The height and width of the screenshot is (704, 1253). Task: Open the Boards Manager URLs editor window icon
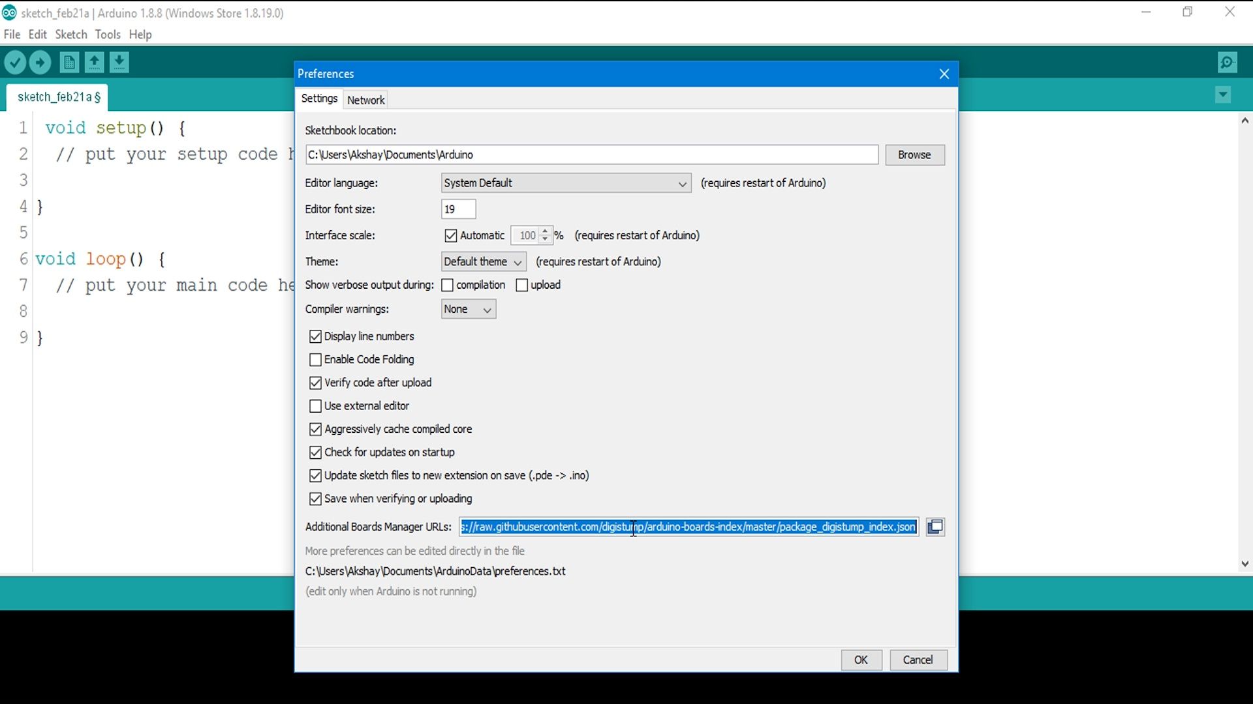click(x=935, y=527)
